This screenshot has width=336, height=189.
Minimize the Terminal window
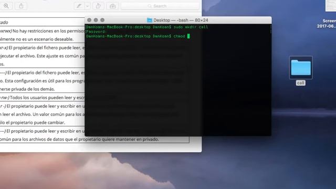(96, 20)
